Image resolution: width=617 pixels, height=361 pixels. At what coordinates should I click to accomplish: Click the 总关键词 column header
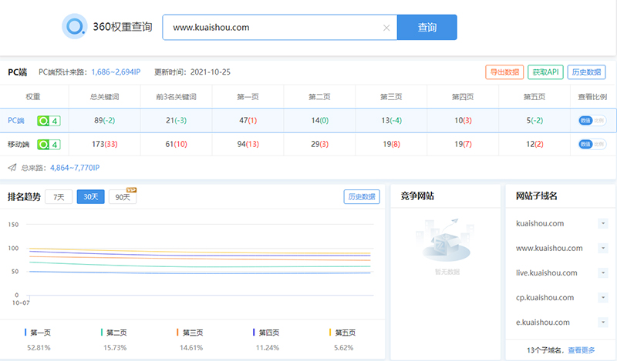pyautogui.click(x=104, y=97)
